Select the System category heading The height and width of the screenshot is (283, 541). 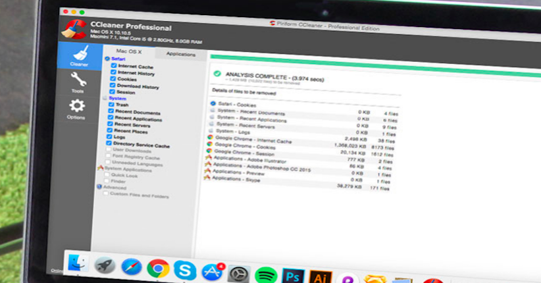tap(116, 98)
